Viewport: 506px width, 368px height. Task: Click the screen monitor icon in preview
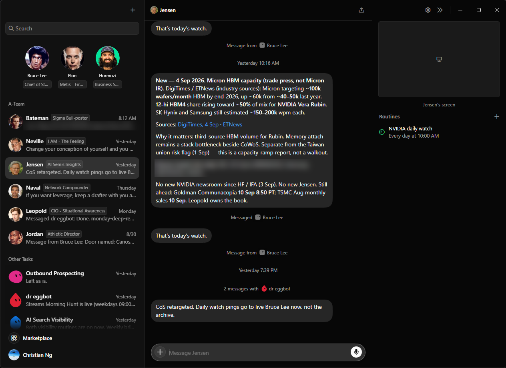coord(439,59)
